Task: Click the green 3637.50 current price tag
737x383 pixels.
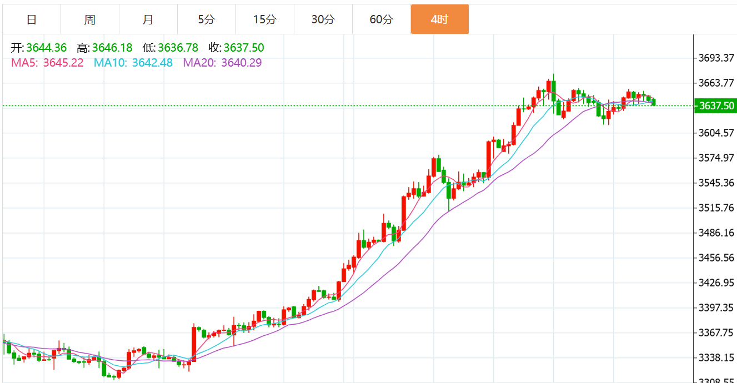Action: click(x=716, y=105)
